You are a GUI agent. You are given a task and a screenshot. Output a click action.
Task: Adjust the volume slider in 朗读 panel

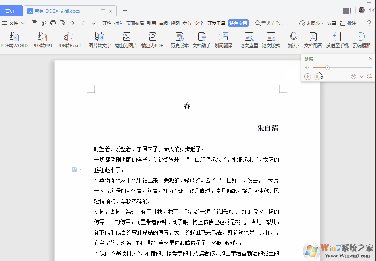(x=327, y=67)
